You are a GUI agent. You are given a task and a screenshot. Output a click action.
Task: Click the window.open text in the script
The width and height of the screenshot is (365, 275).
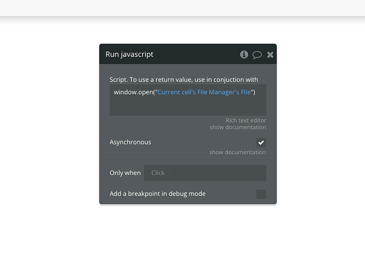132,92
